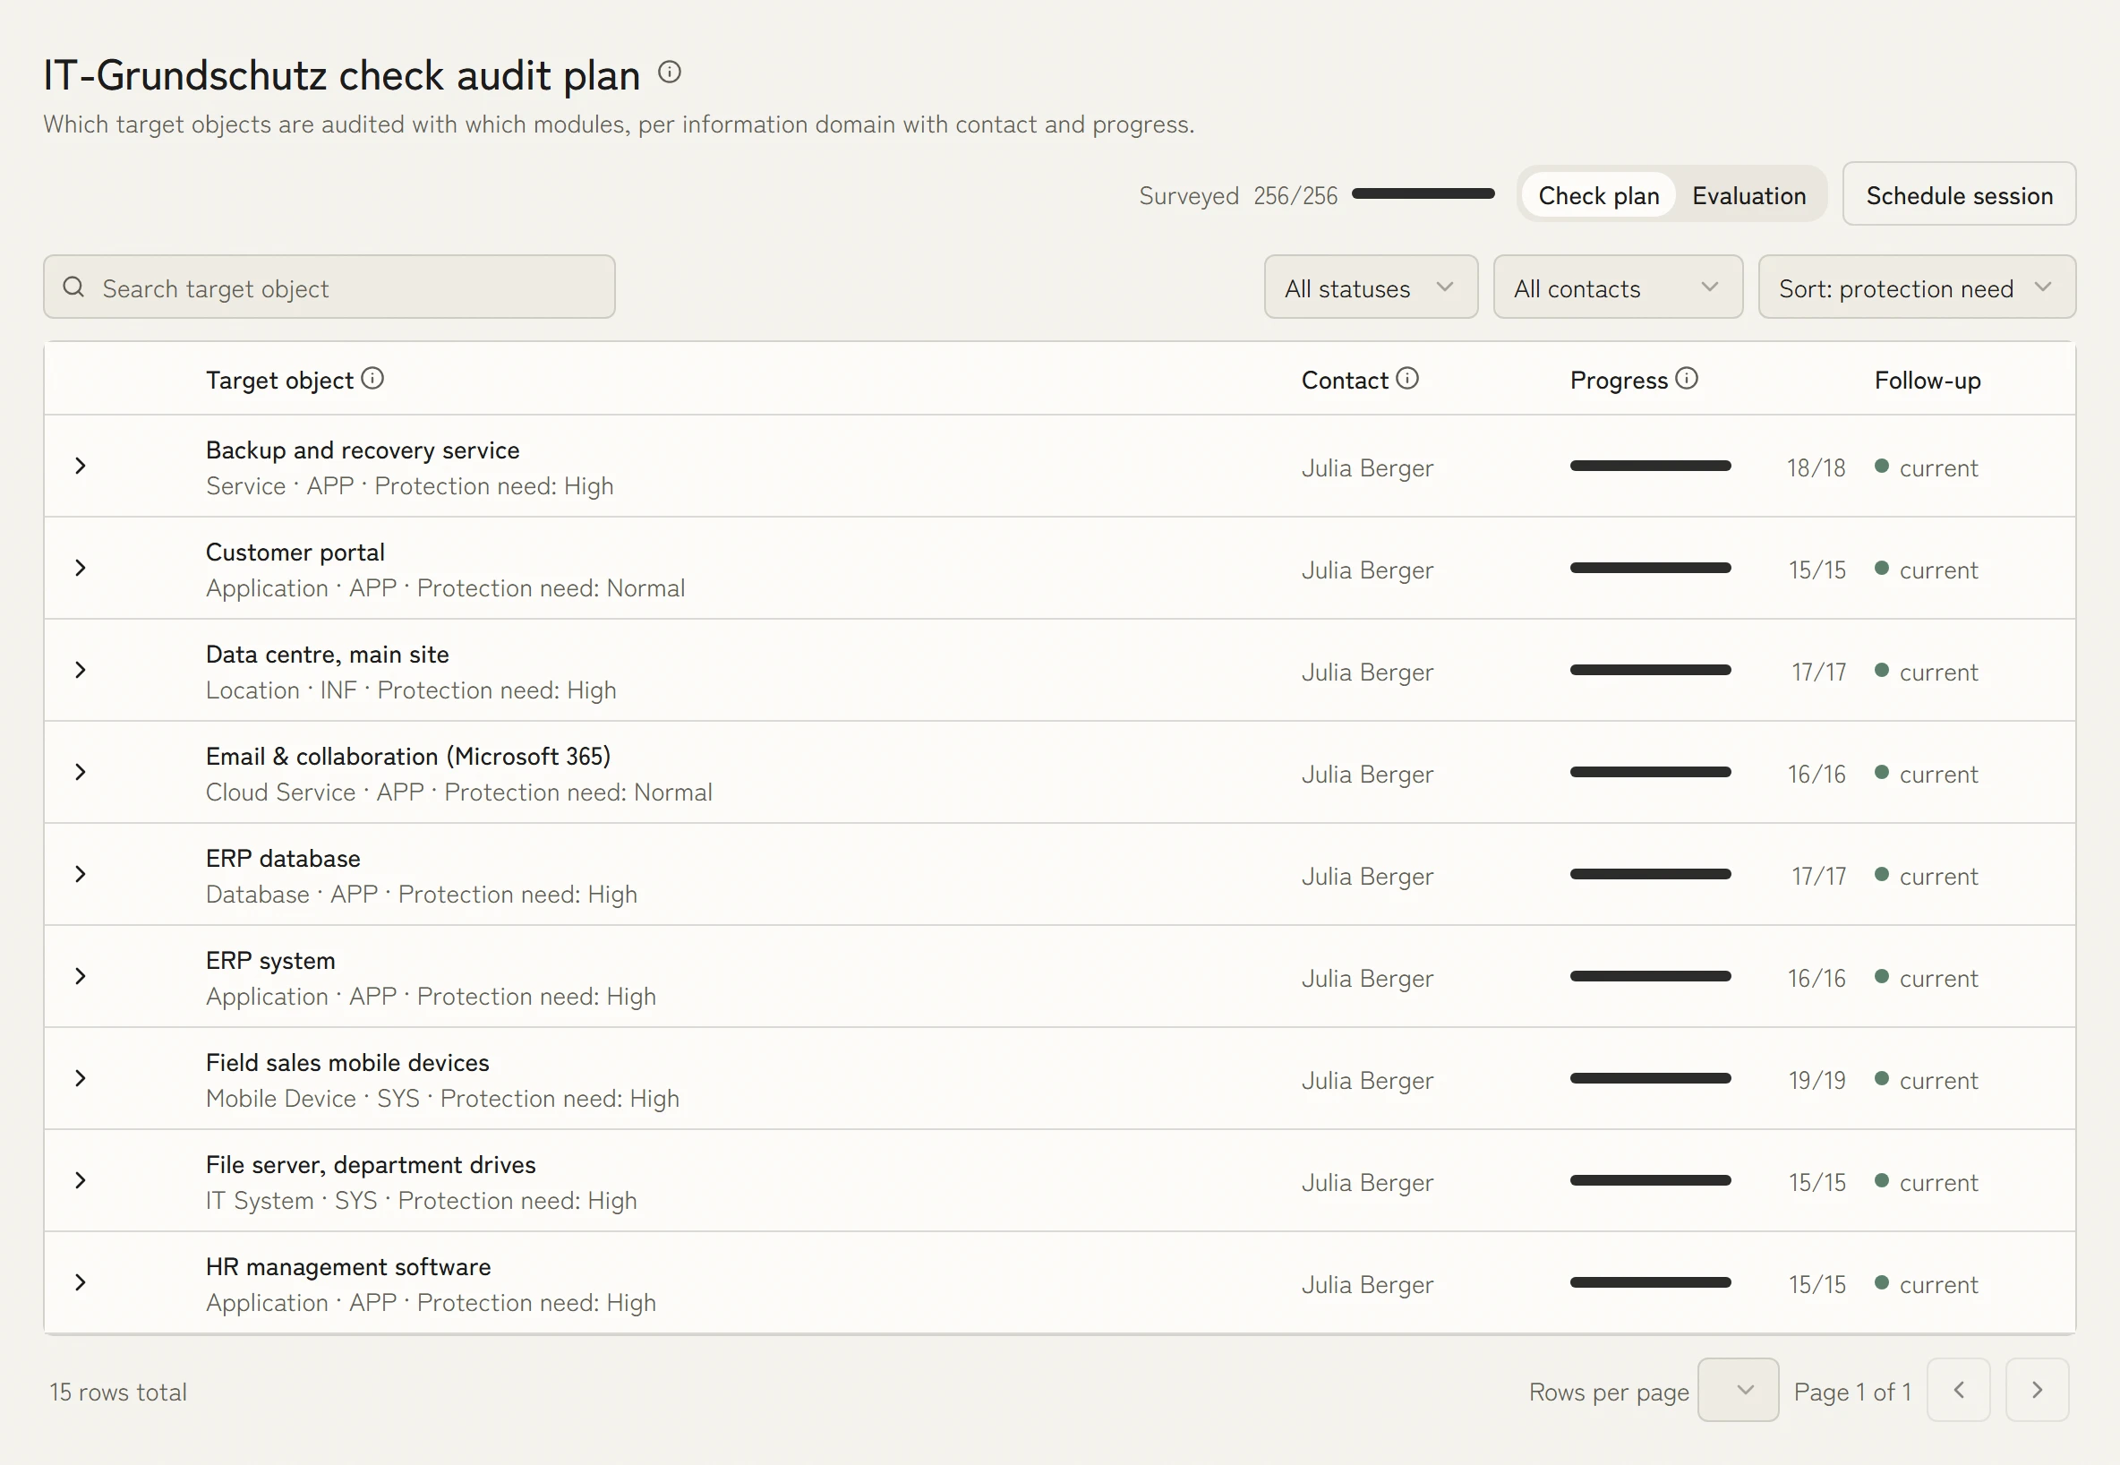Click info icon next to Contact header

click(1406, 378)
